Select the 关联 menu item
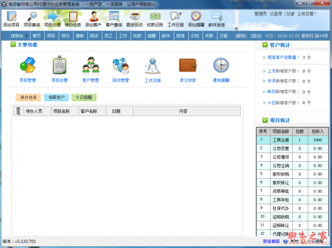Screen dimensions: 332x248 tap(209, 36)
